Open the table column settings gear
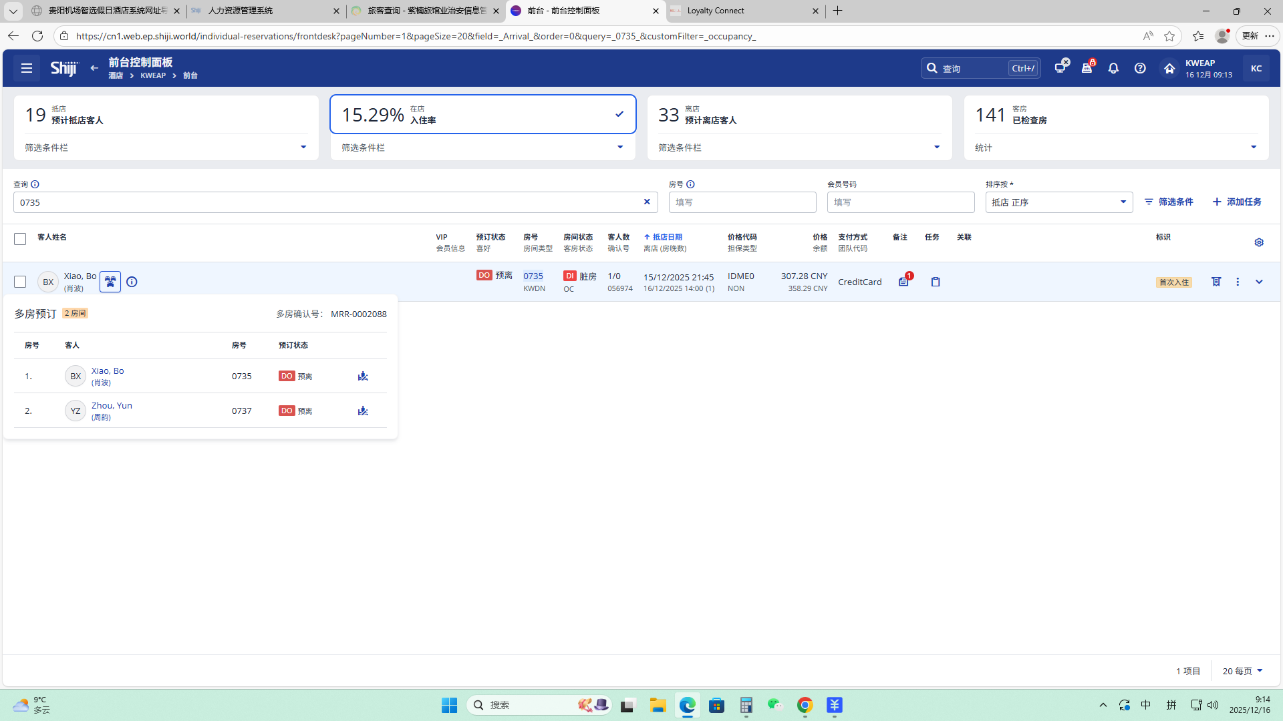 1259,242
